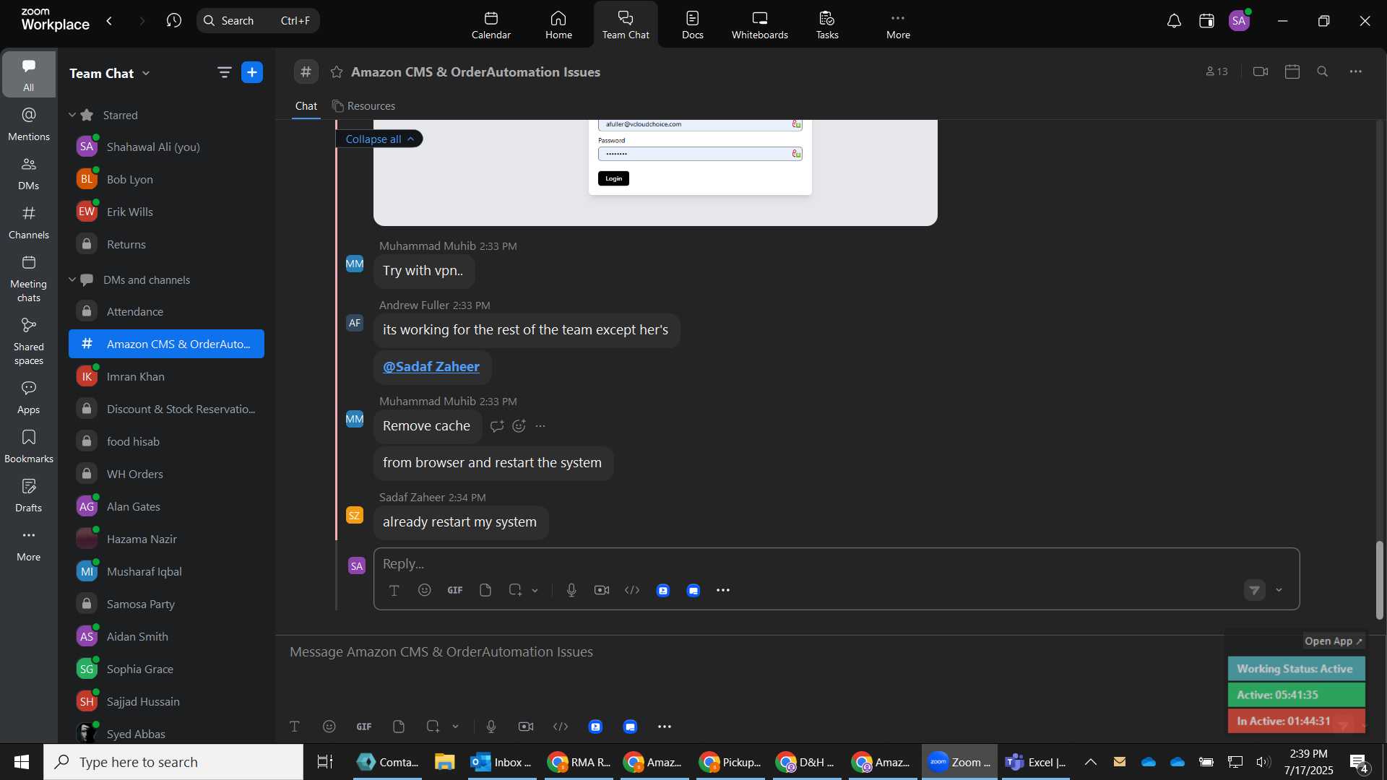Toggle text formatting in the reply box
1387x780 pixels.
point(394,590)
